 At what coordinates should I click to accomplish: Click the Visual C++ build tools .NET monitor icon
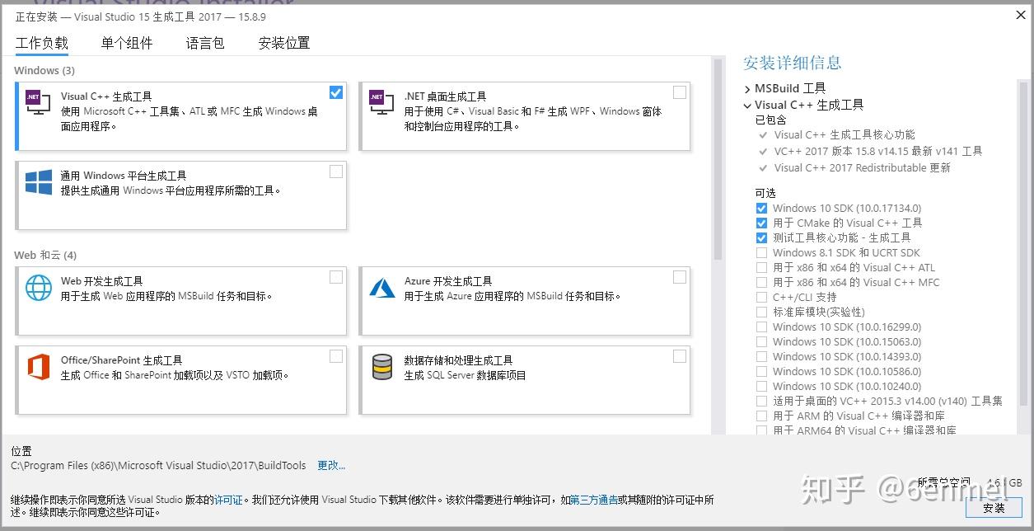click(38, 101)
